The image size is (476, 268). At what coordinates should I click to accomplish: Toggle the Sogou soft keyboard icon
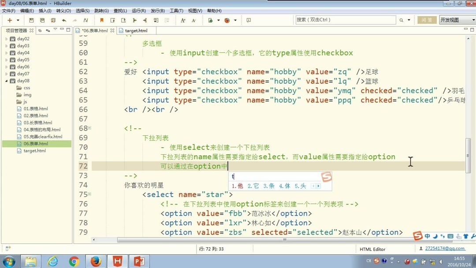(x=450, y=236)
